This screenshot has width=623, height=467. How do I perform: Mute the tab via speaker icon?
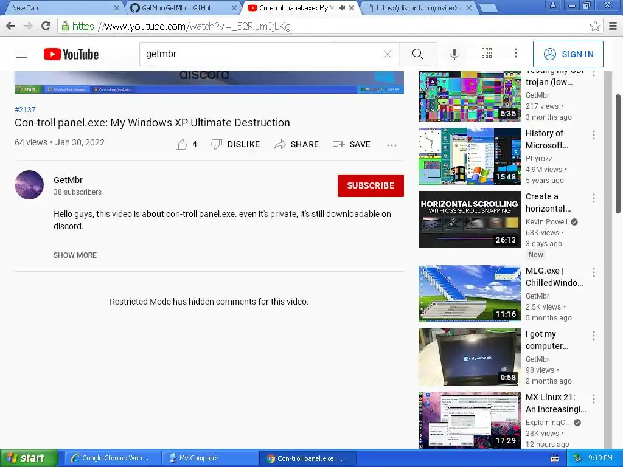point(342,7)
